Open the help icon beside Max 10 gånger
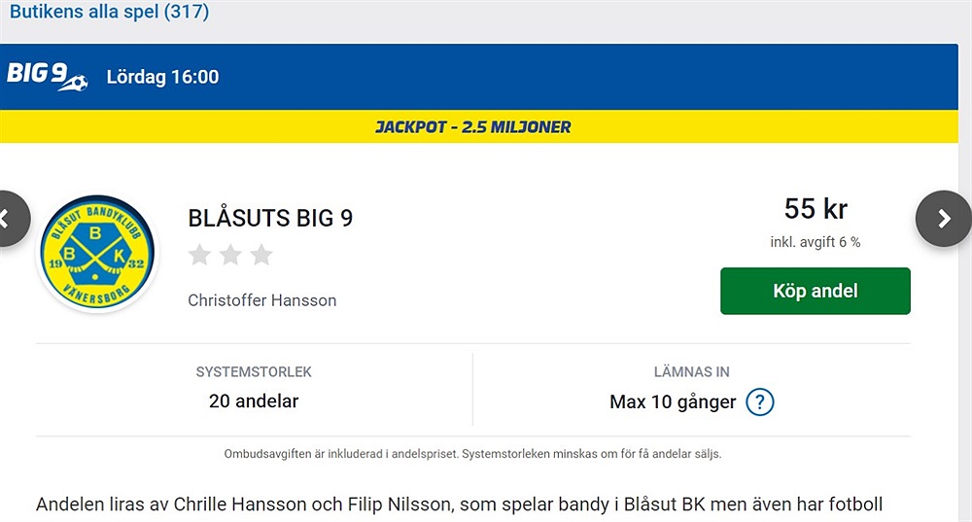The height and width of the screenshot is (522, 972). [759, 401]
